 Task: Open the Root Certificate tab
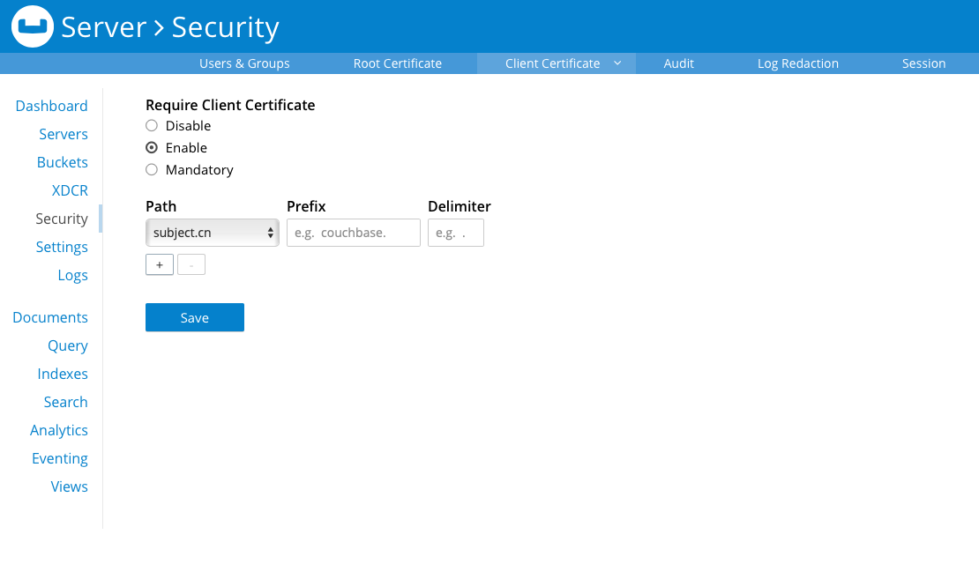point(398,63)
